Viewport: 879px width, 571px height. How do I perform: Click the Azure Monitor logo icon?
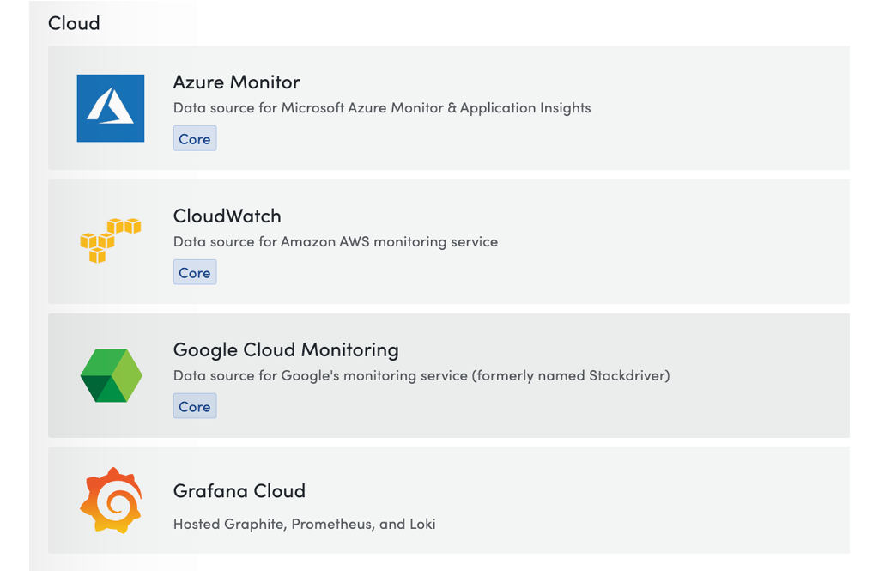click(111, 108)
